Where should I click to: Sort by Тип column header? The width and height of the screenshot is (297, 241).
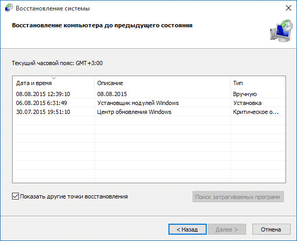tap(257, 83)
